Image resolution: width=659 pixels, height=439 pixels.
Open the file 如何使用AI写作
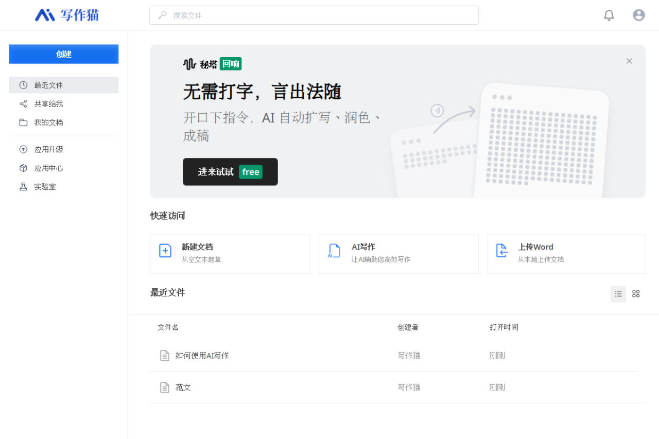202,356
